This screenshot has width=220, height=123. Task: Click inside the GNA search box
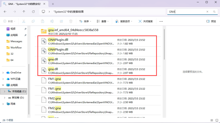(x=186, y=12)
